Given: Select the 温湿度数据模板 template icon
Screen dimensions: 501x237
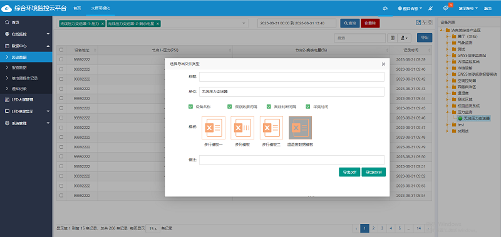Looking at the screenshot, I should 301,128.
